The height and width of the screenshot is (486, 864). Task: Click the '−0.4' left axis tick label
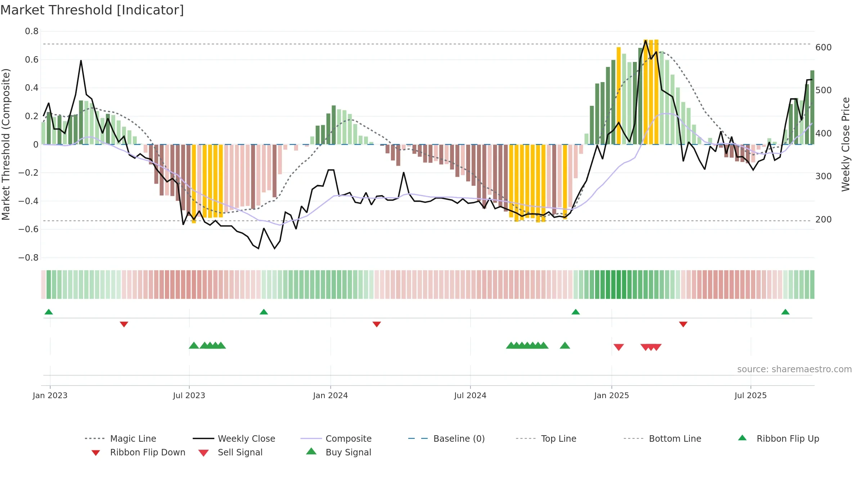[x=28, y=201]
